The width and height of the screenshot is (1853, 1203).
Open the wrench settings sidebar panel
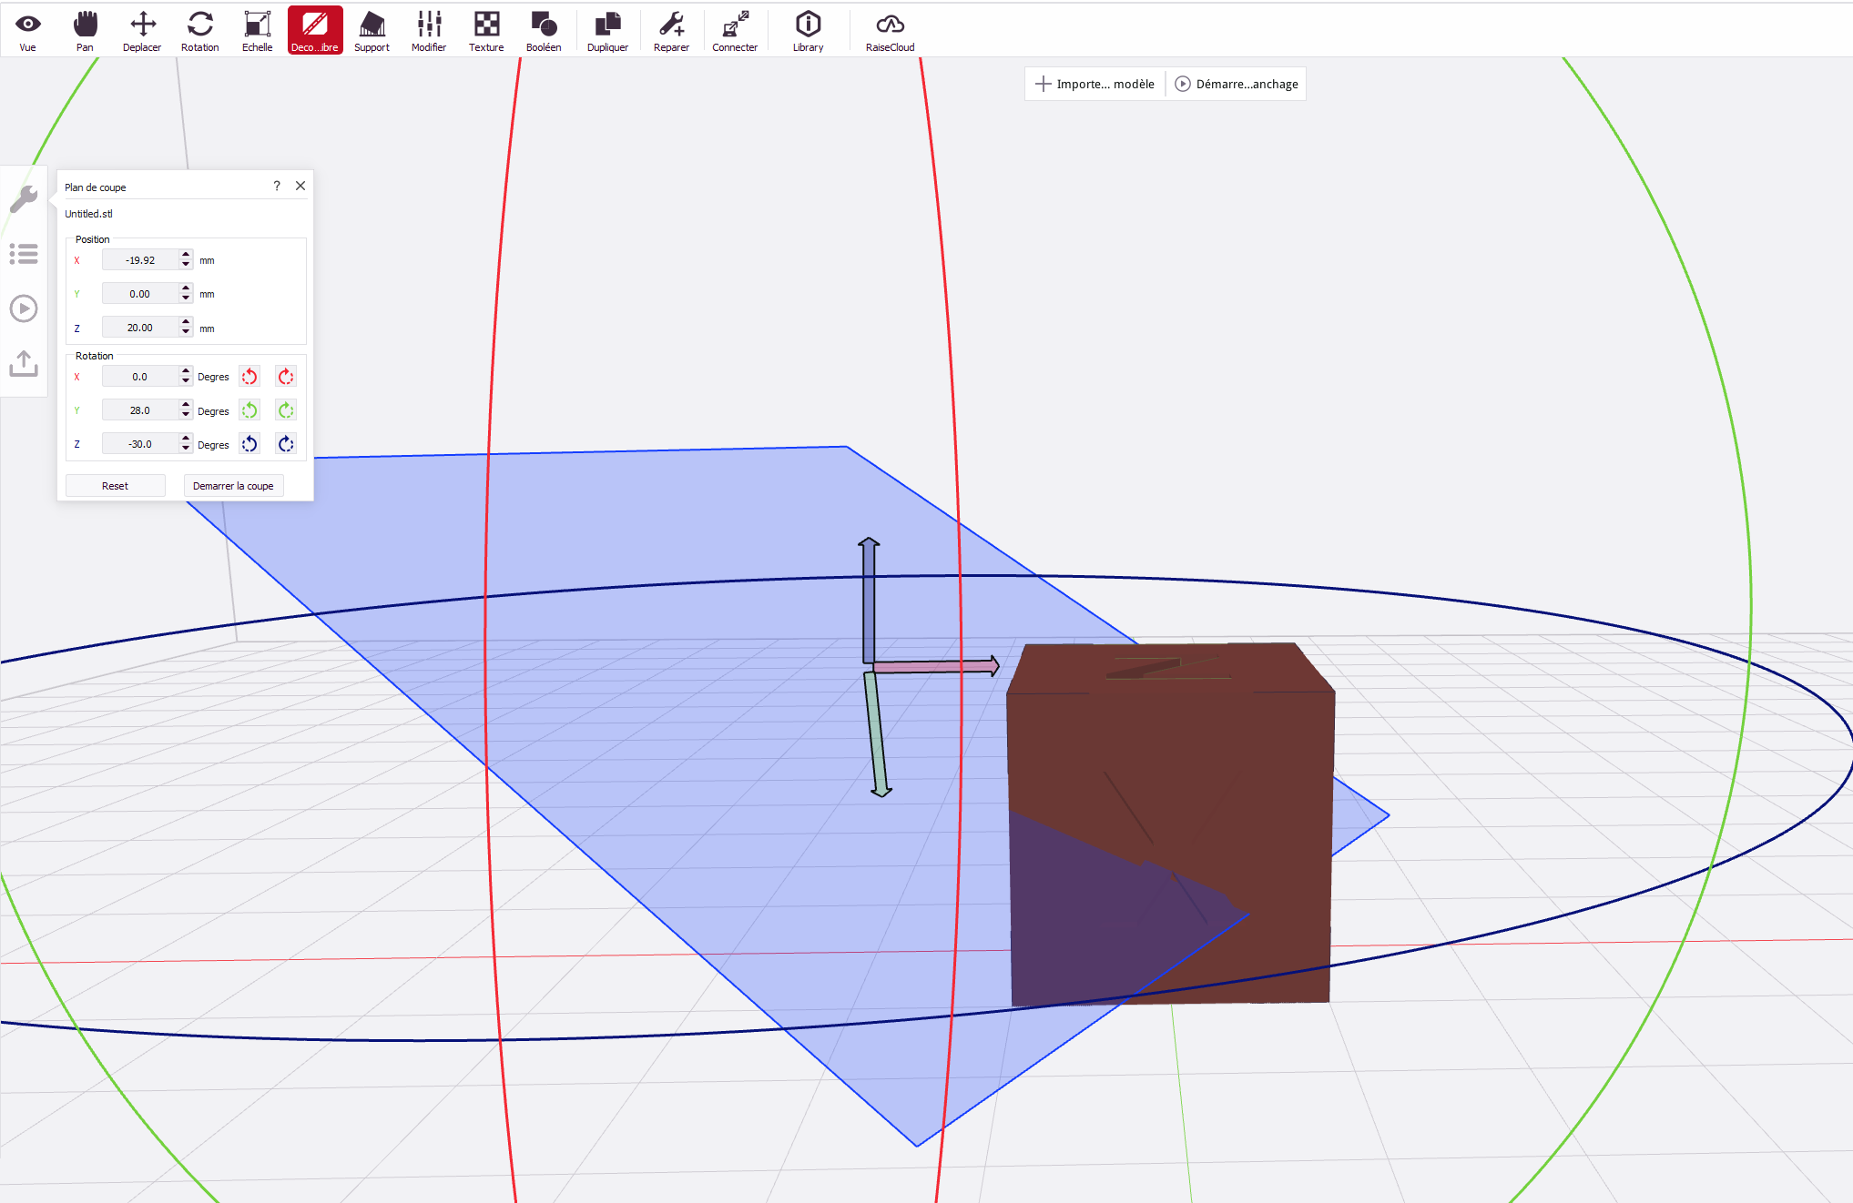pos(24,199)
